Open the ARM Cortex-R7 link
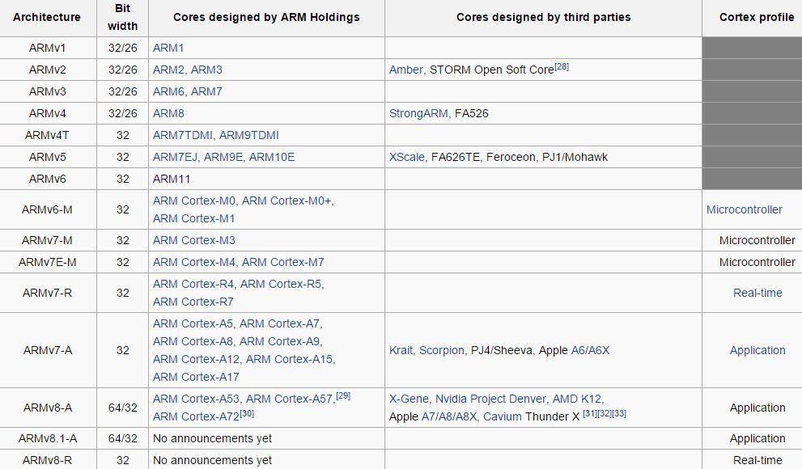The width and height of the screenshot is (802, 469). (x=193, y=302)
